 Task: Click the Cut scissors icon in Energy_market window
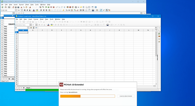(21, 7)
